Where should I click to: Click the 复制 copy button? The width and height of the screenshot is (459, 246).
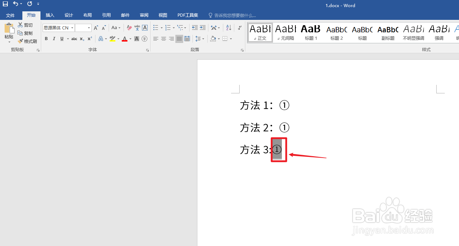pos(25,33)
